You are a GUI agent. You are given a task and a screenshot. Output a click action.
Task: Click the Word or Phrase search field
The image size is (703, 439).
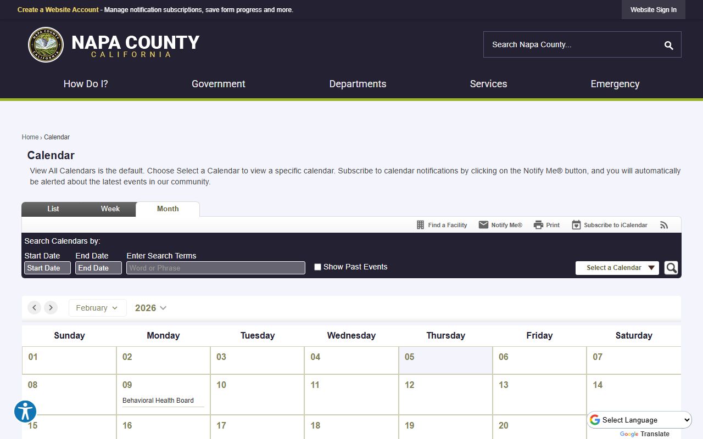pyautogui.click(x=216, y=268)
